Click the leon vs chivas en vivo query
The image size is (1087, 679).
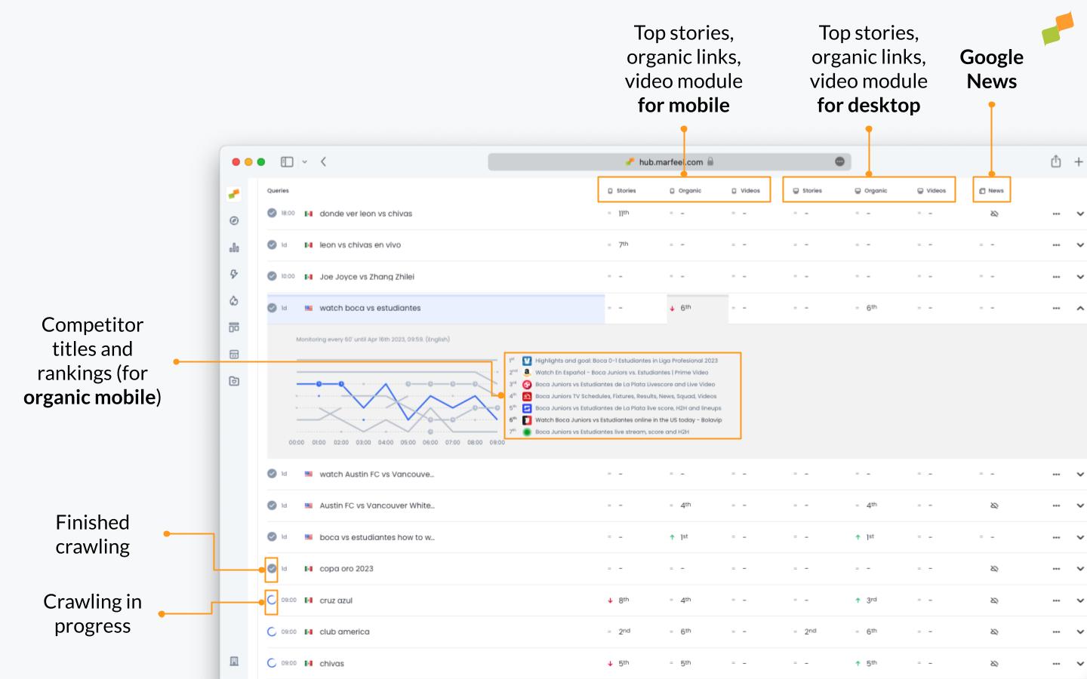[359, 244]
